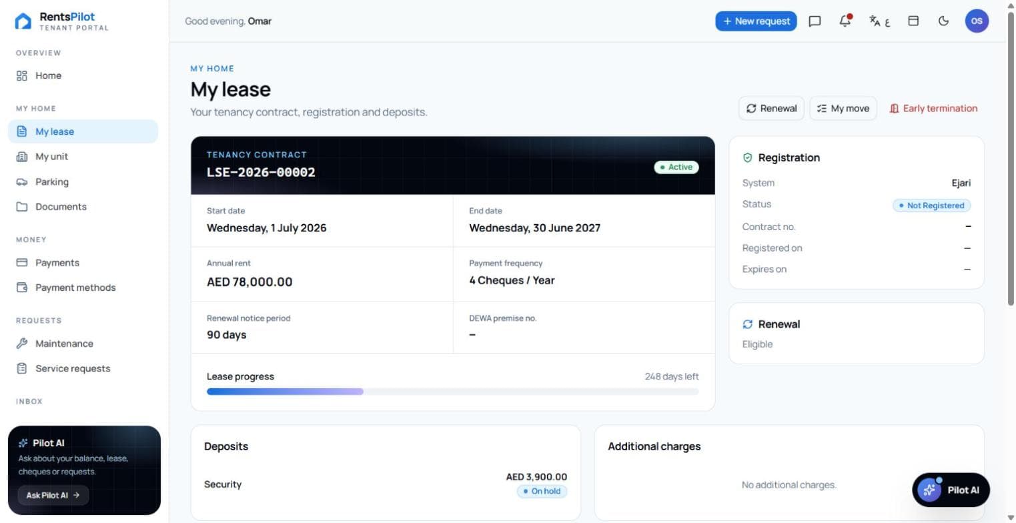Create a New request
The image size is (1016, 523).
[x=756, y=21]
